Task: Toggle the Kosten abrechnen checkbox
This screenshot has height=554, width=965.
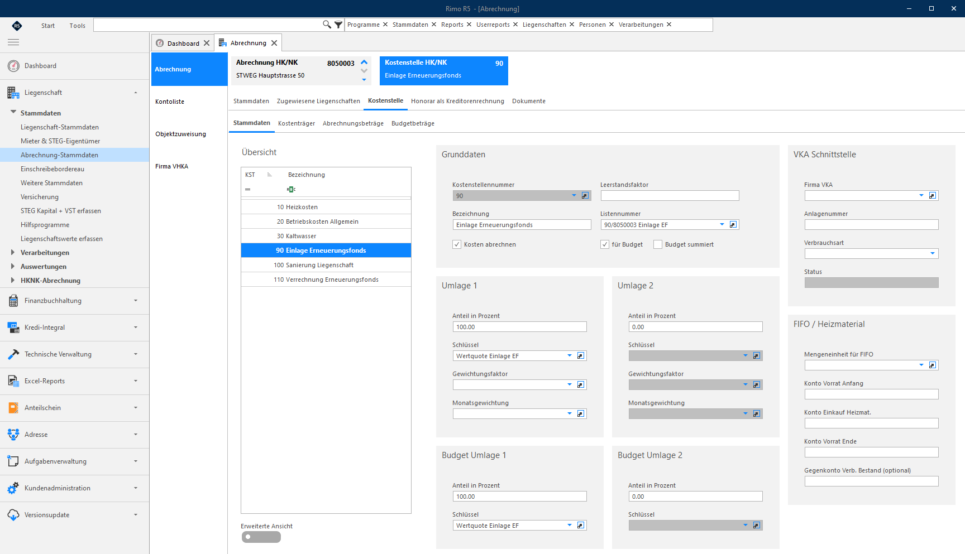Action: [457, 244]
